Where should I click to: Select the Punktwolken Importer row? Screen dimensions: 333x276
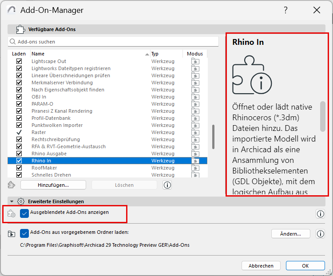click(107, 125)
